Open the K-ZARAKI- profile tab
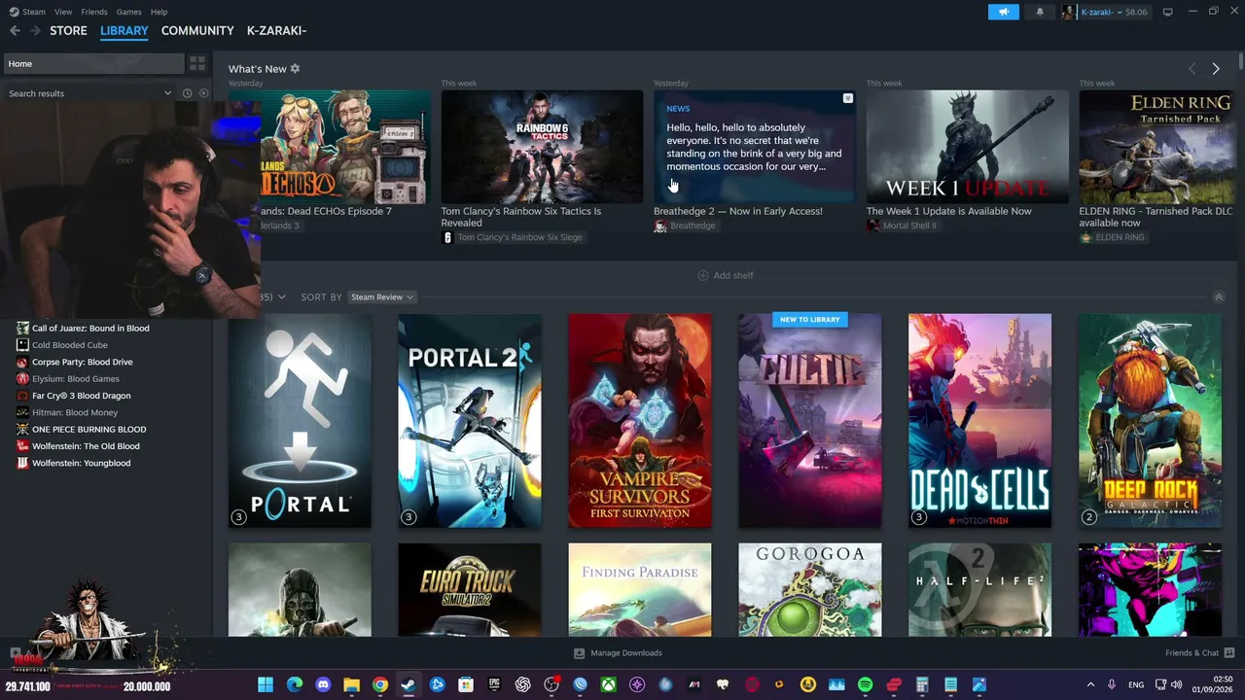Image resolution: width=1245 pixels, height=700 pixels. [x=276, y=31]
